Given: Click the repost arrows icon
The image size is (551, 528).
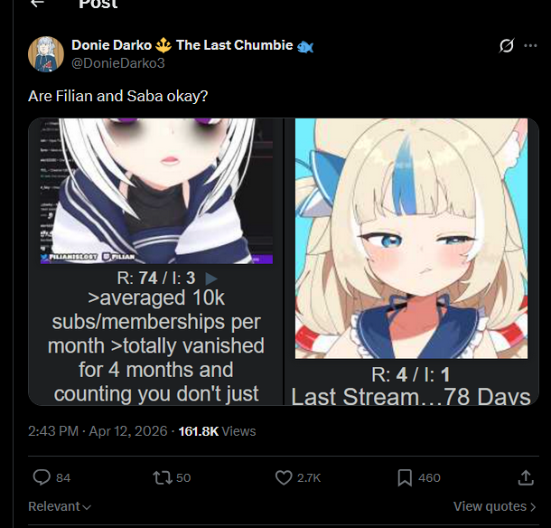Looking at the screenshot, I should 162,477.
